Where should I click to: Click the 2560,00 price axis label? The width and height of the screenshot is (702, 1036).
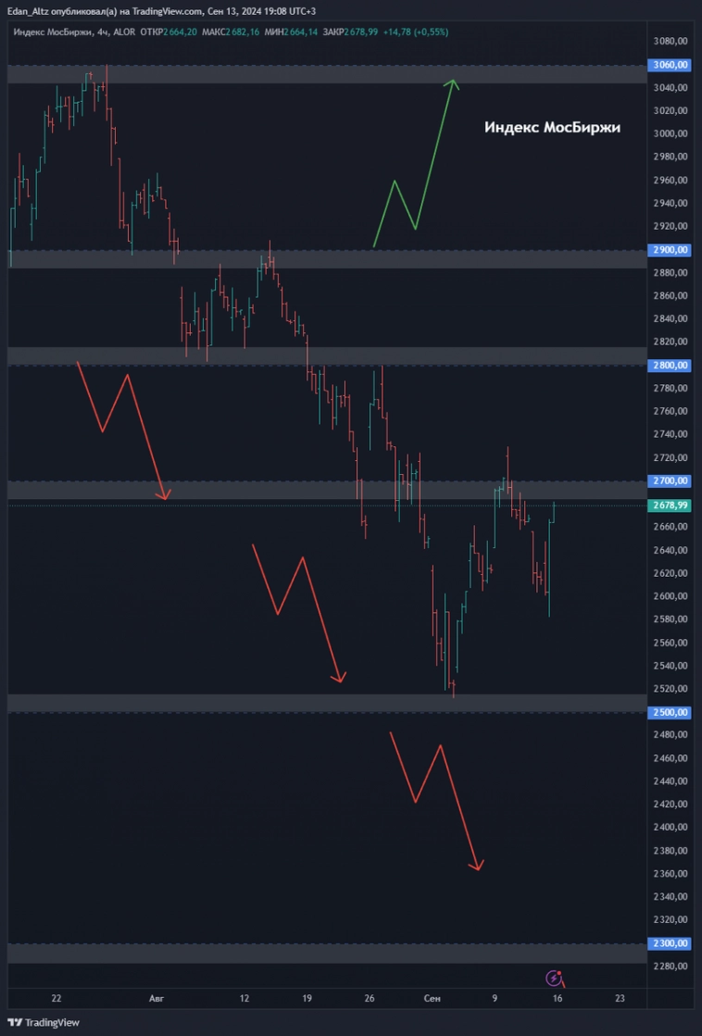pos(671,643)
